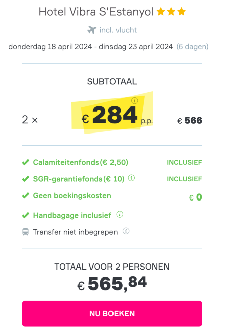
Task: Click the NU BOEKEN button
Action: coord(112,313)
